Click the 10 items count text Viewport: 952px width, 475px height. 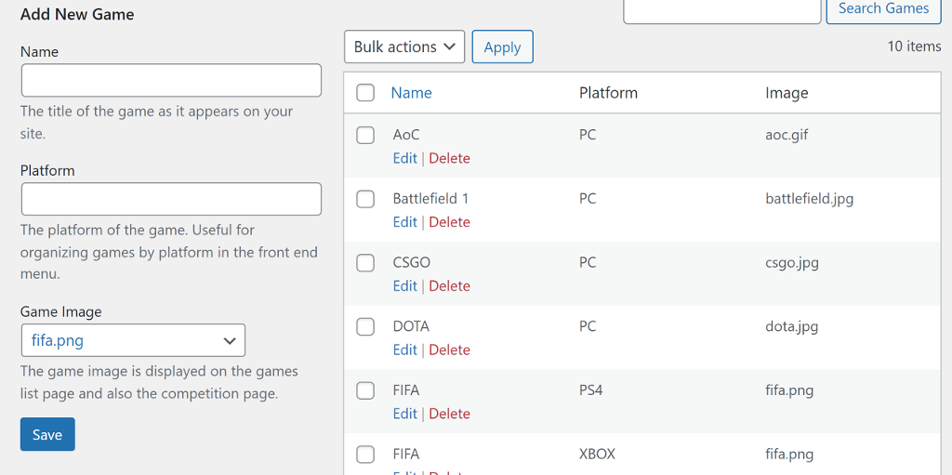[x=915, y=46]
